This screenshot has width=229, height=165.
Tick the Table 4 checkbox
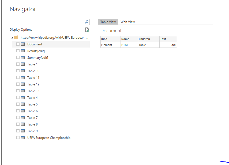tap(18, 97)
